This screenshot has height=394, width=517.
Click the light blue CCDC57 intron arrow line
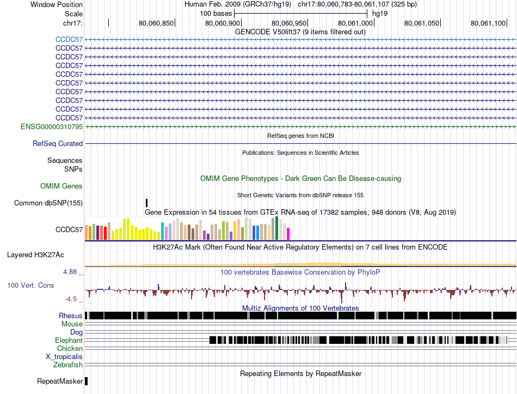click(x=300, y=40)
